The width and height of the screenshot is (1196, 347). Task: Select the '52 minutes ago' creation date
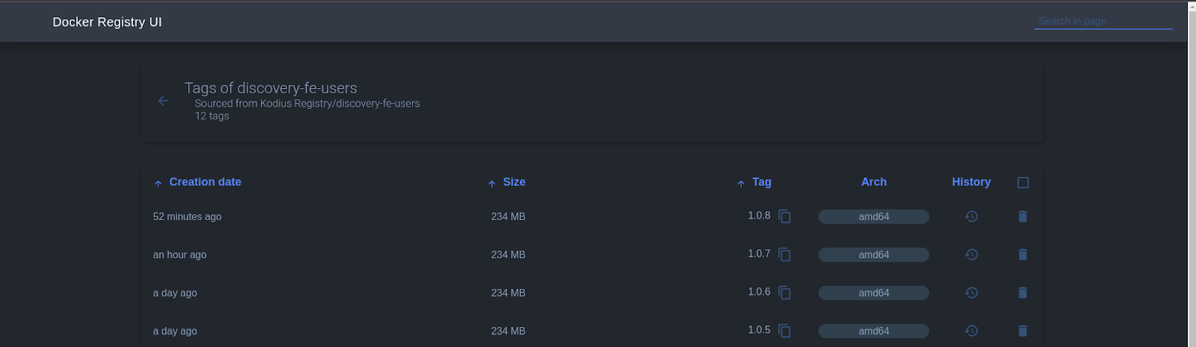(187, 216)
